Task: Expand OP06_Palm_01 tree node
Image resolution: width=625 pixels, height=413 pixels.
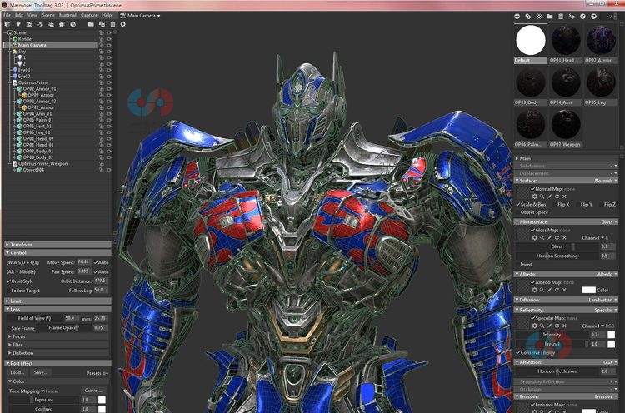Action: 15,120
